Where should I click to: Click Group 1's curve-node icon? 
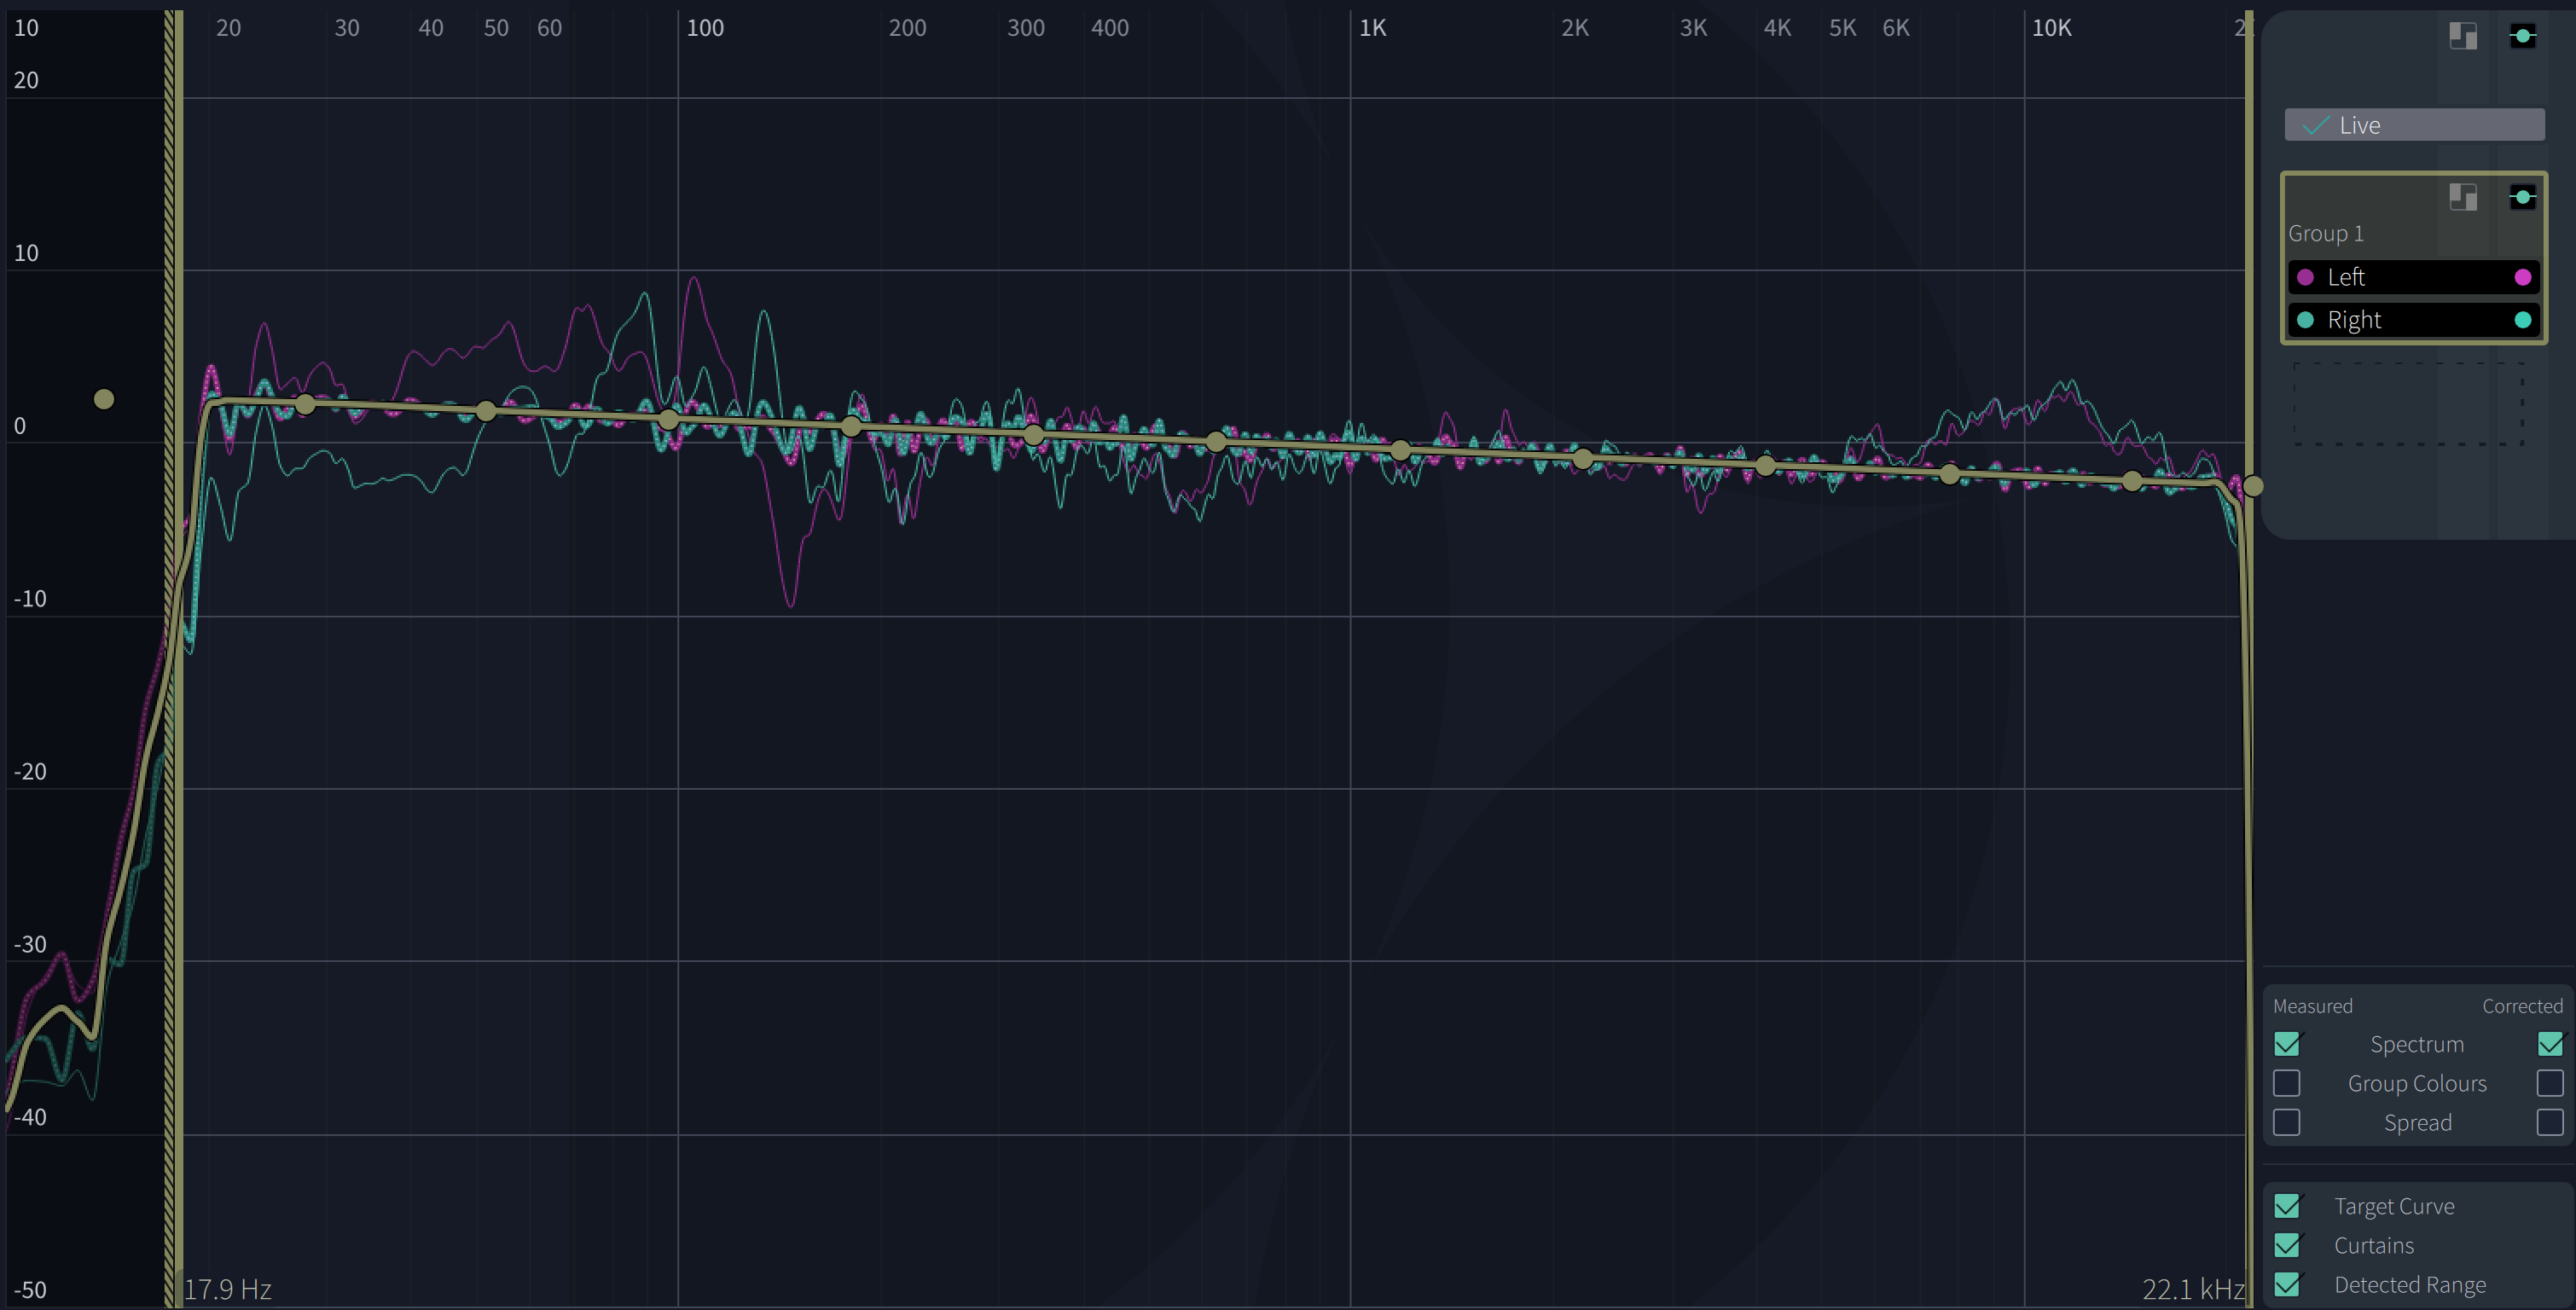[2522, 197]
